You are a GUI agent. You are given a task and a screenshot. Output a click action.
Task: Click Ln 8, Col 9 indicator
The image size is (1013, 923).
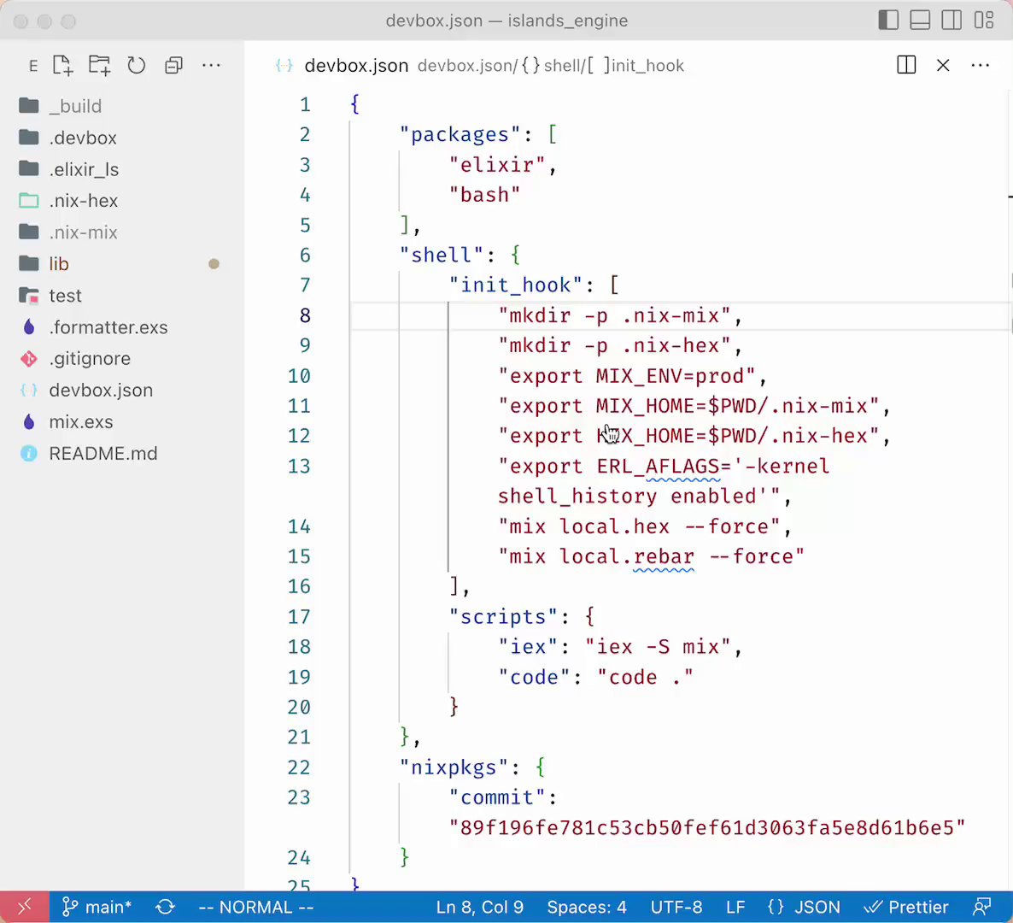pyautogui.click(x=479, y=907)
